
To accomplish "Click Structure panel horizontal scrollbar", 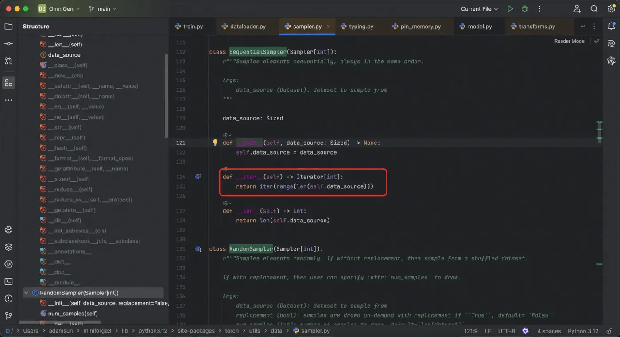I will 60,322.
